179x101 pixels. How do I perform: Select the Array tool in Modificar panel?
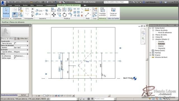(x=75, y=12)
